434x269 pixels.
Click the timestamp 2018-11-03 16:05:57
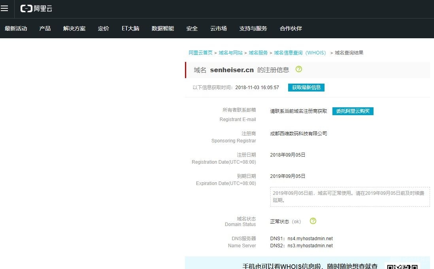(x=257, y=88)
